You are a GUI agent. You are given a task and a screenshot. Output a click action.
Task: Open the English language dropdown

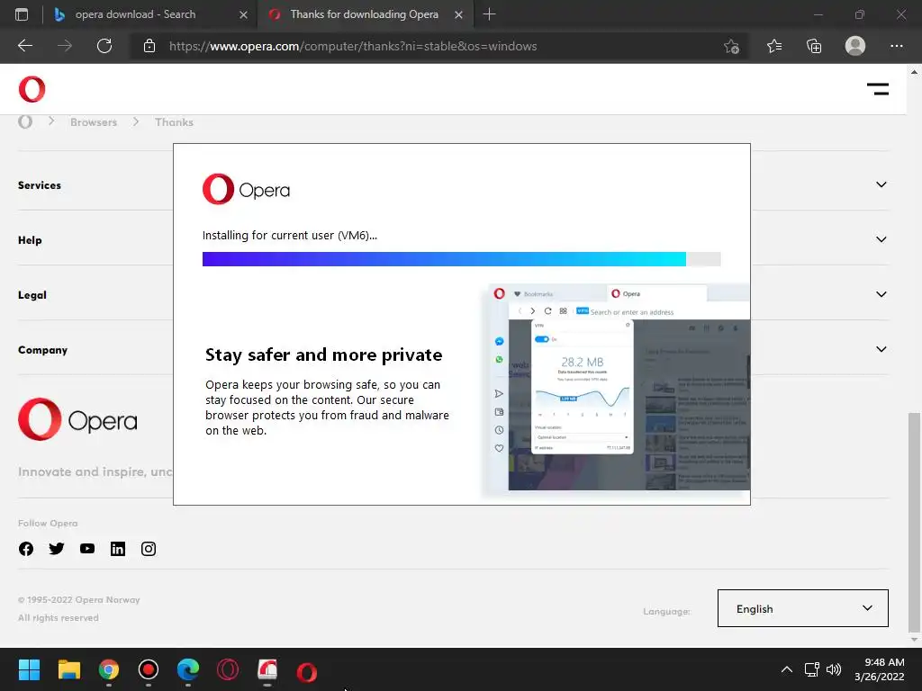click(802, 608)
